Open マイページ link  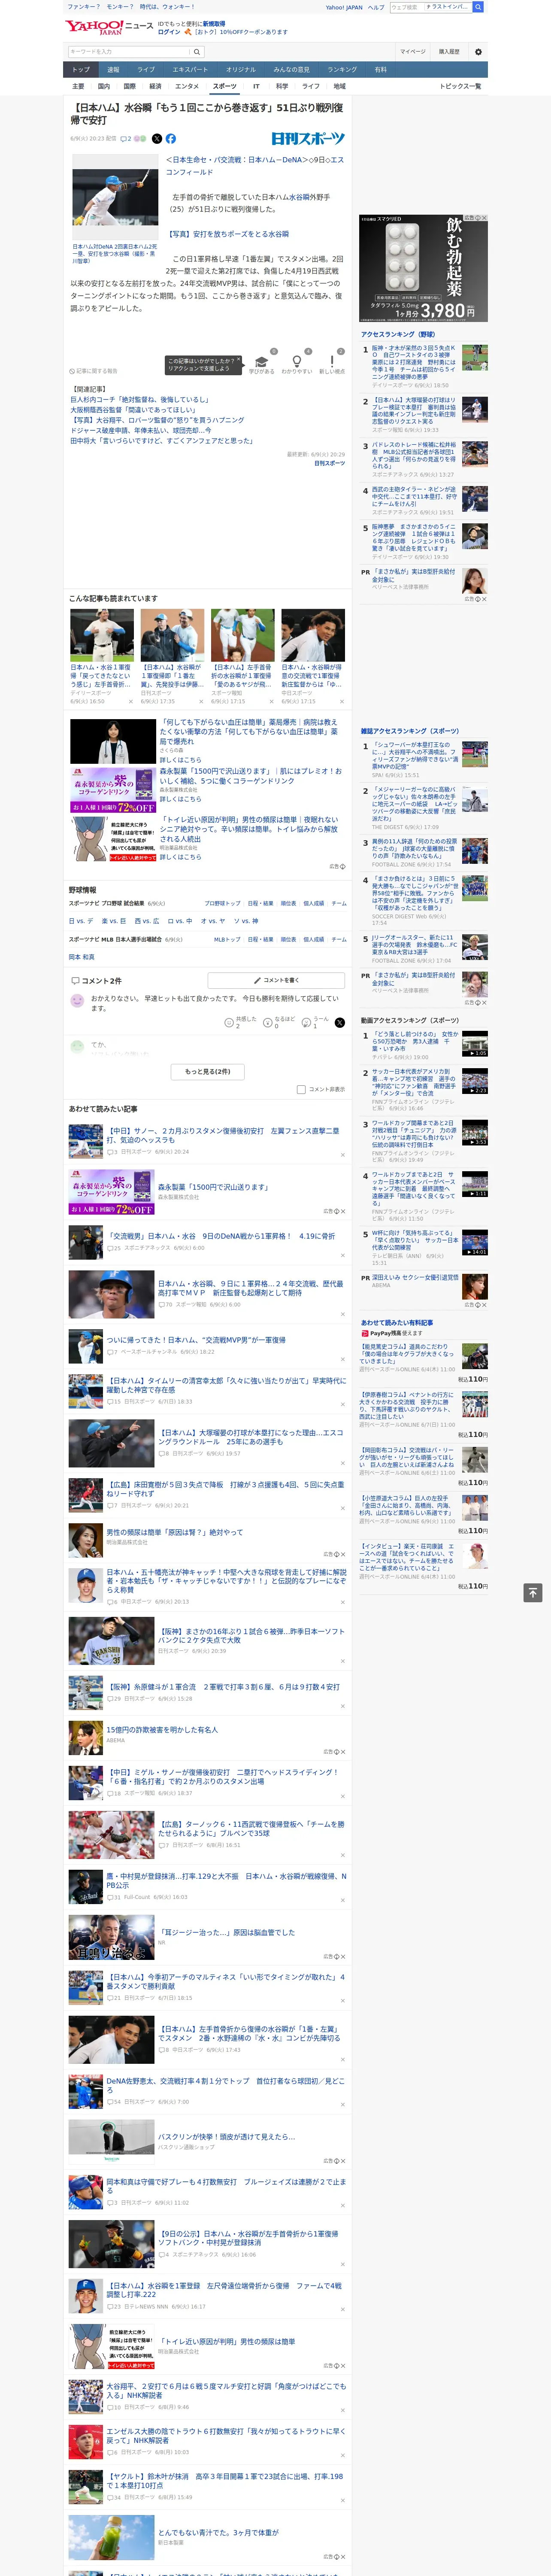tap(412, 52)
